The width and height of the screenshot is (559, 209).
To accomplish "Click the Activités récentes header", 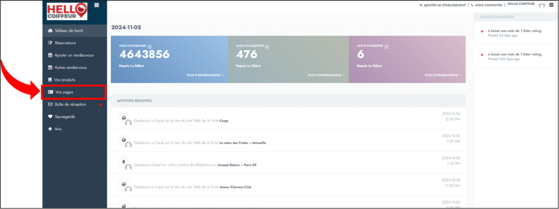I will [134, 101].
